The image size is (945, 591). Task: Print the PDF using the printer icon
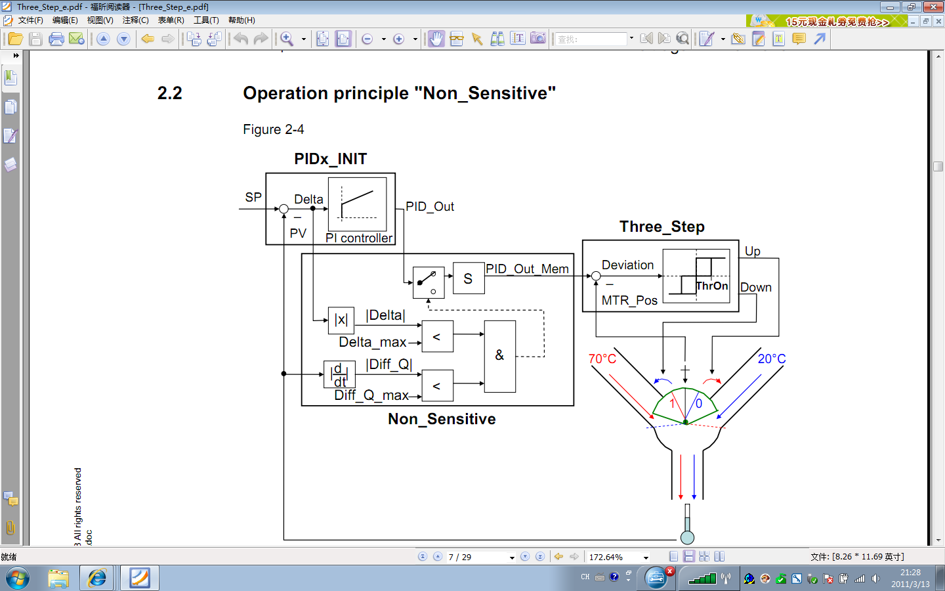point(56,39)
